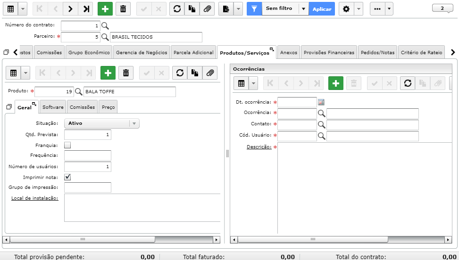Open the Situação dropdown showing Ativo
This screenshot has width=459, height=260.
pyautogui.click(x=101, y=123)
